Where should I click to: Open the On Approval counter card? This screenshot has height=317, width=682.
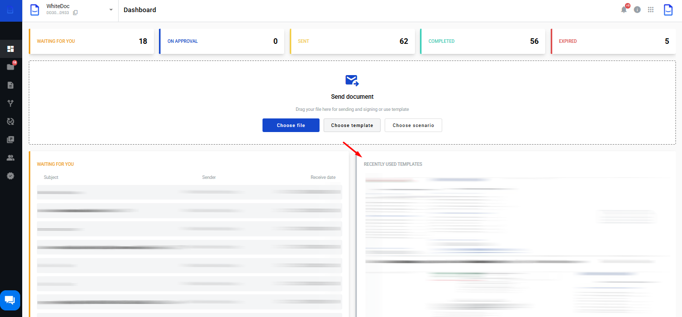[x=222, y=41]
